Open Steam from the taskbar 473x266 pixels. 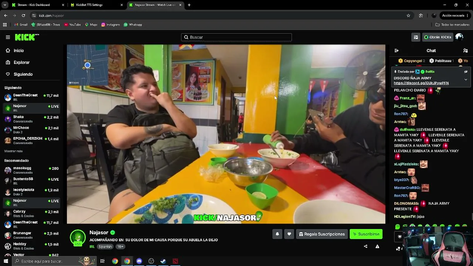[x=163, y=261]
